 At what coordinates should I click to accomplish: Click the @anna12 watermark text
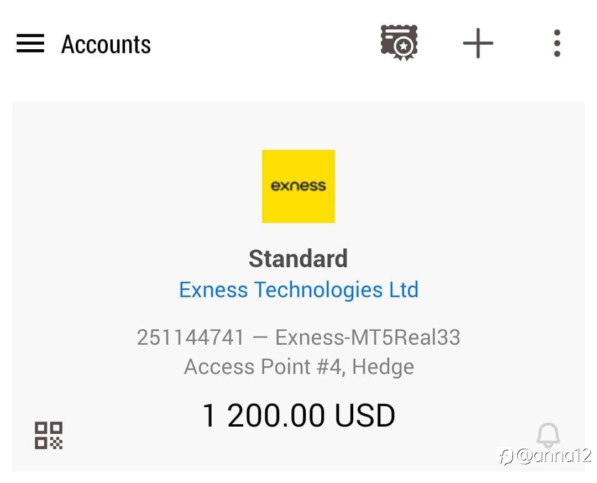(553, 456)
